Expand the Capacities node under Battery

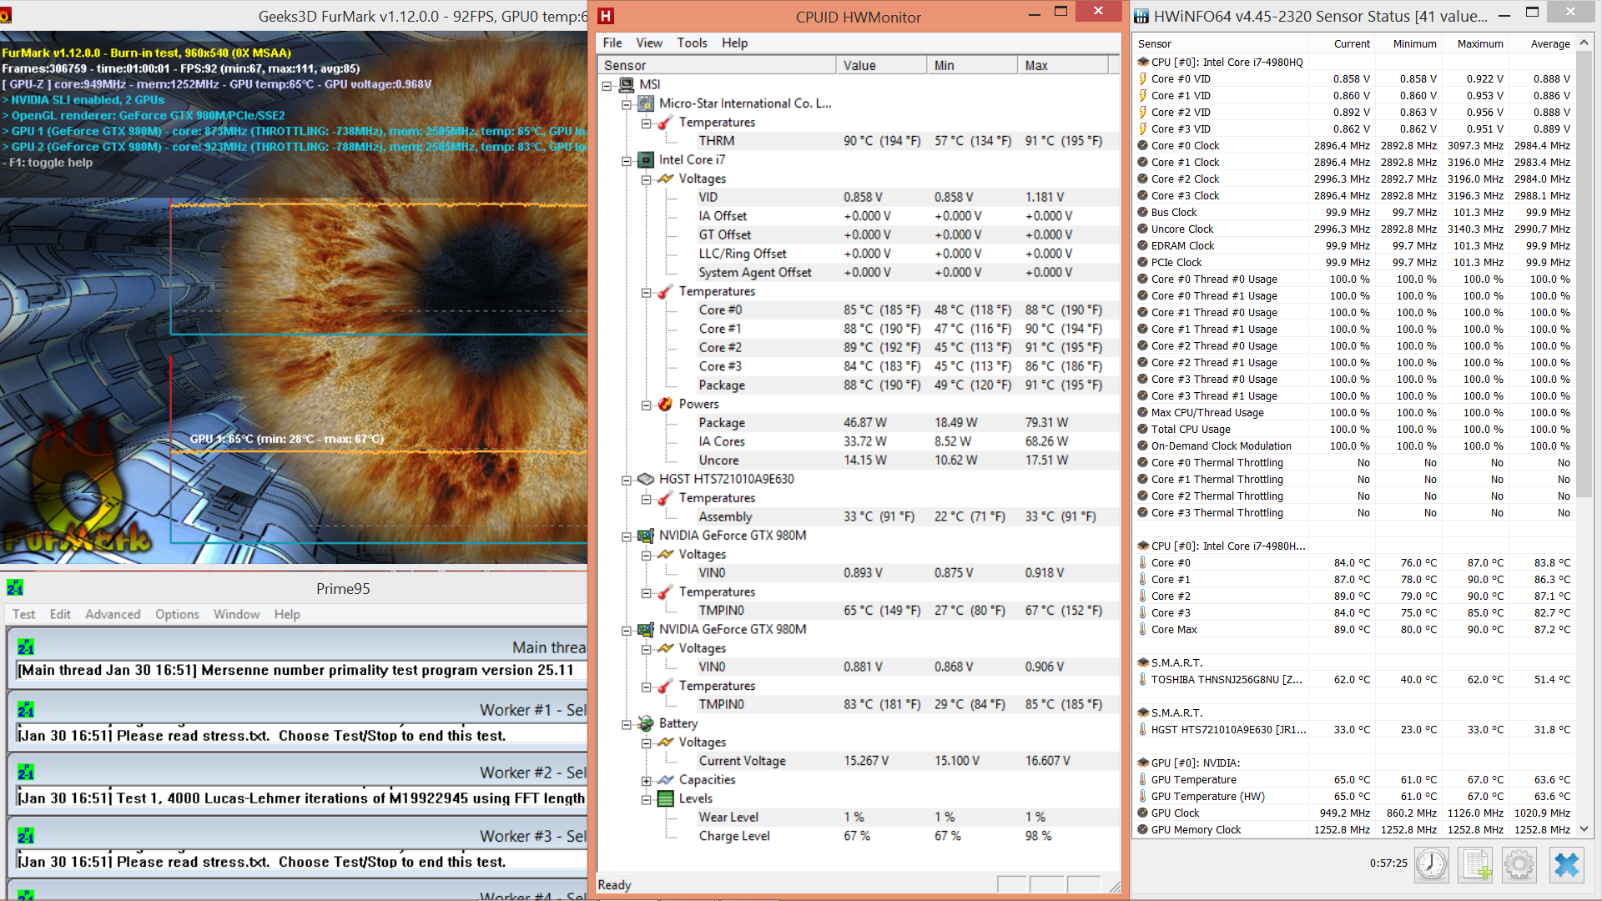pyautogui.click(x=646, y=780)
